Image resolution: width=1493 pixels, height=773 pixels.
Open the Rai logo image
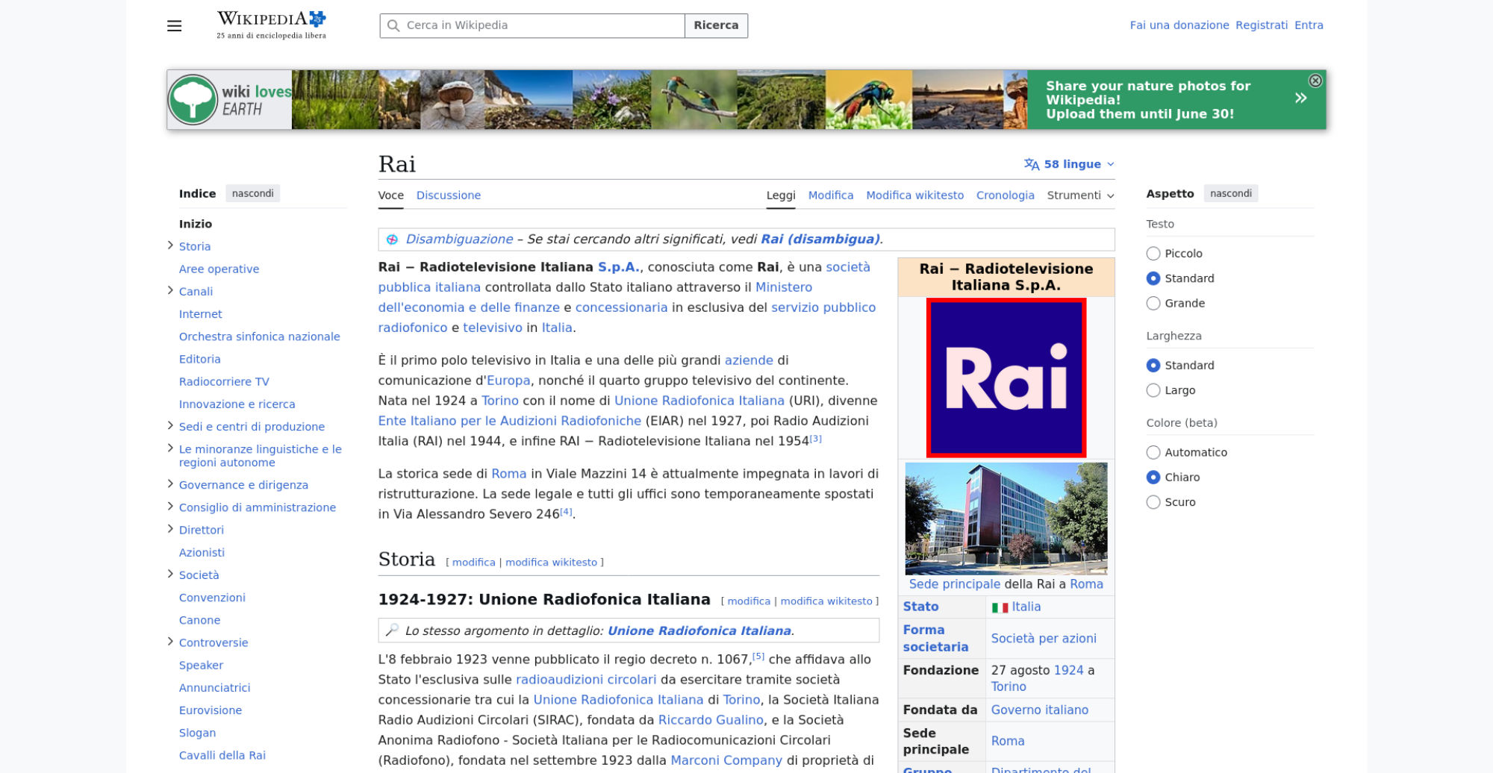(1006, 378)
